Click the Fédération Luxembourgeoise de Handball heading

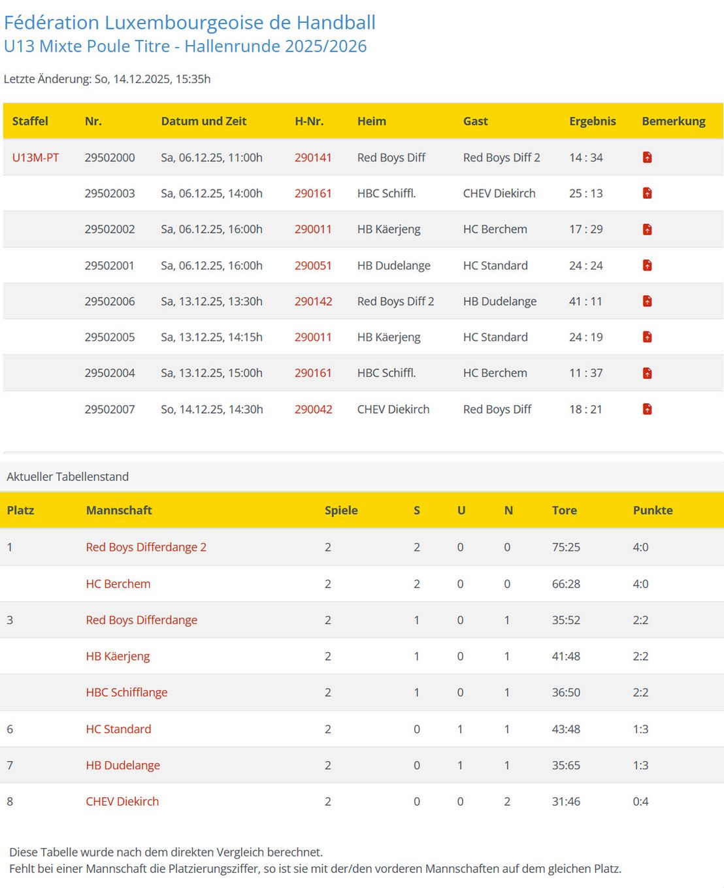coord(189,22)
